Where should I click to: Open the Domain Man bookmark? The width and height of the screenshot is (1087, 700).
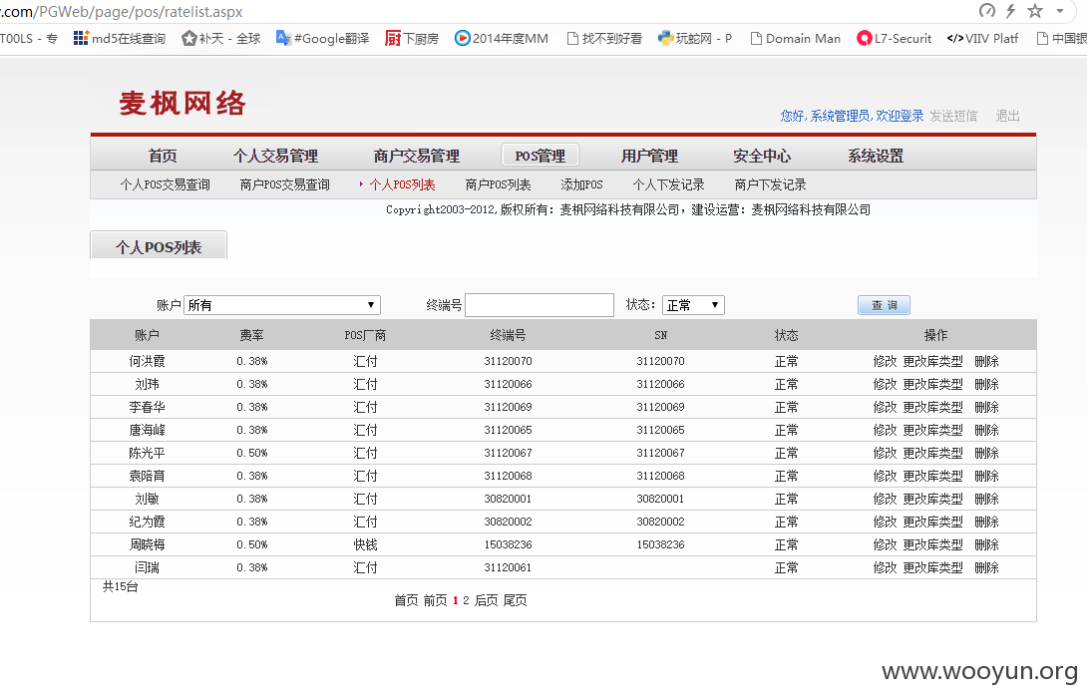click(x=795, y=38)
